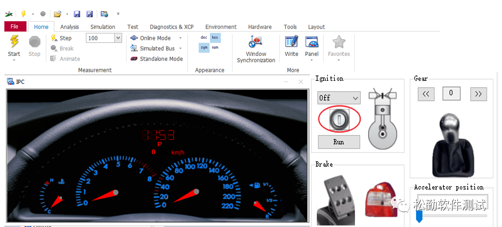
Task: Click the IPC window title icon
Action: coord(10,81)
